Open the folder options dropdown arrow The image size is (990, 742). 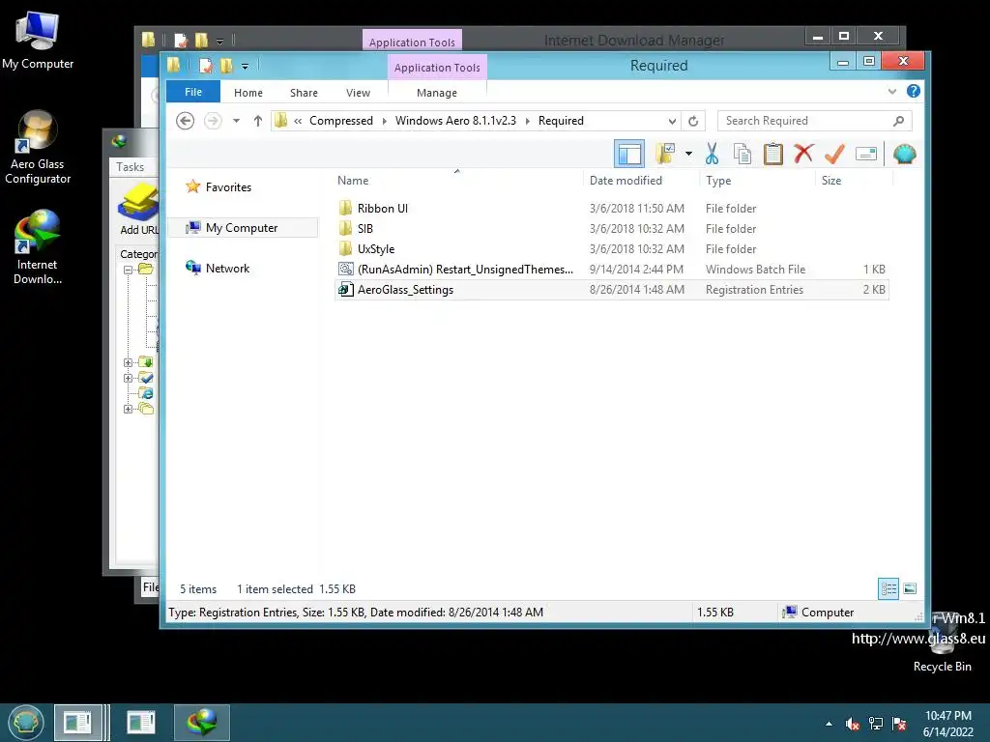[x=688, y=154]
